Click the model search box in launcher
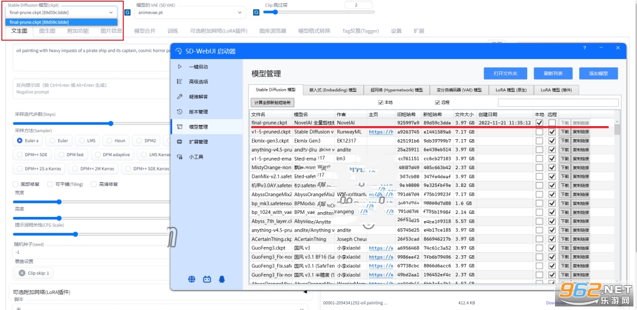Image resolution: width=637 pixels, height=310 pixels. 558,103
